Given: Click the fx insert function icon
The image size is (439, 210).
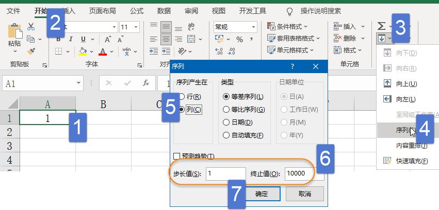Looking at the screenshot, I should click(x=145, y=83).
